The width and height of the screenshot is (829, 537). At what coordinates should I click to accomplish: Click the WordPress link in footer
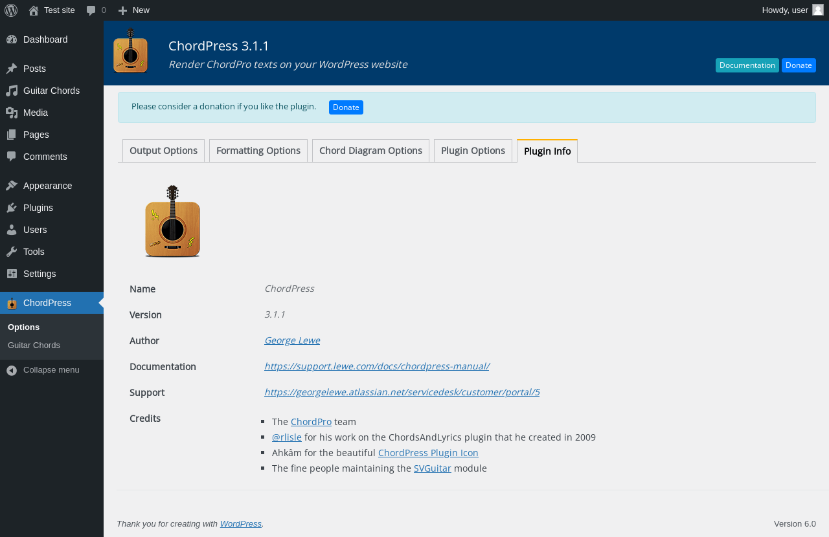click(x=241, y=524)
